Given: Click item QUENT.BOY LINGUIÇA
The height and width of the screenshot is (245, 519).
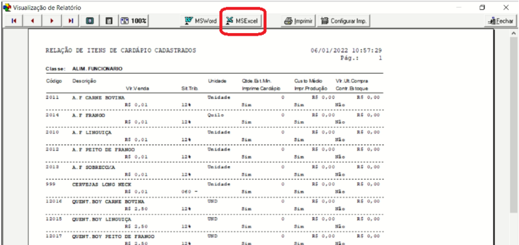Looking at the screenshot, I should pos(102,218).
